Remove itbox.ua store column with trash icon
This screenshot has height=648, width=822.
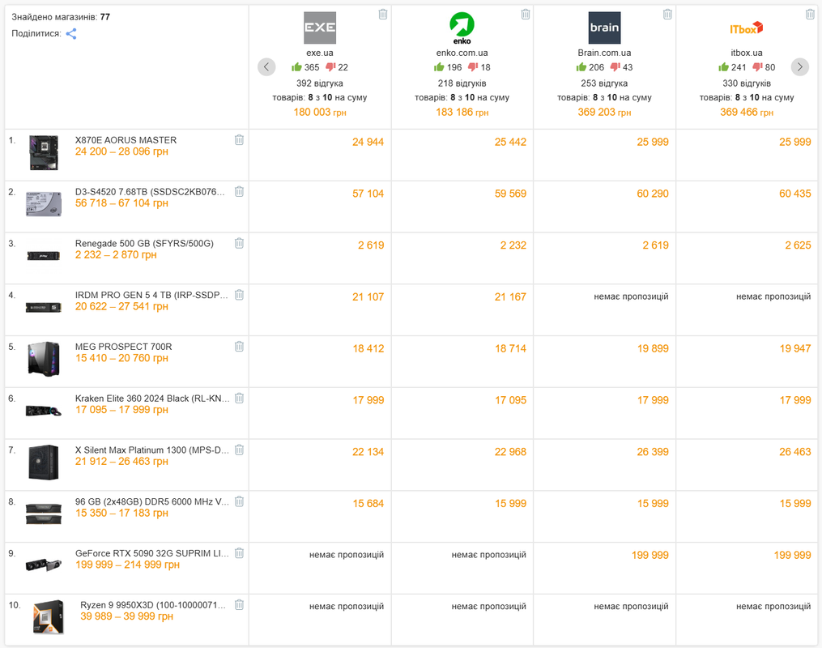click(x=810, y=14)
